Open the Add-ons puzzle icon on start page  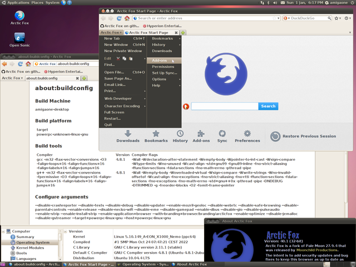point(201,133)
